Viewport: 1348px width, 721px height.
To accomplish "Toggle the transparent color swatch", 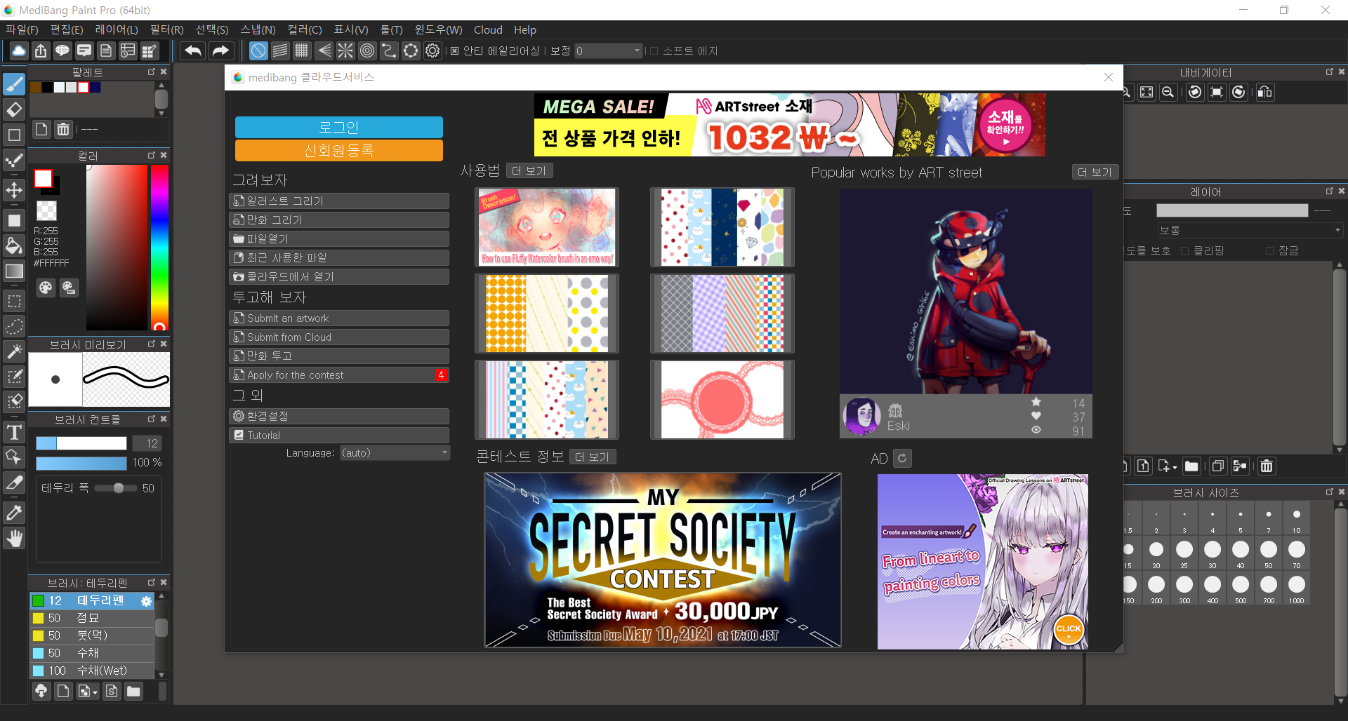I will [x=46, y=210].
